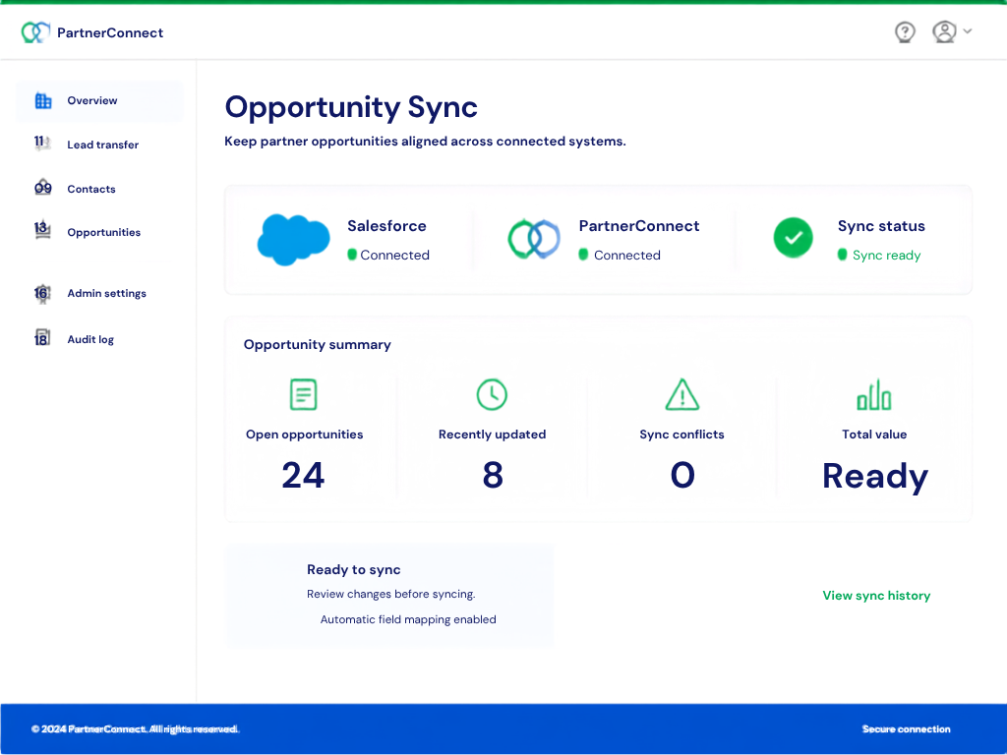The image size is (1007, 755).
Task: Click the Admin settings sidebar icon
Action: pos(41,293)
